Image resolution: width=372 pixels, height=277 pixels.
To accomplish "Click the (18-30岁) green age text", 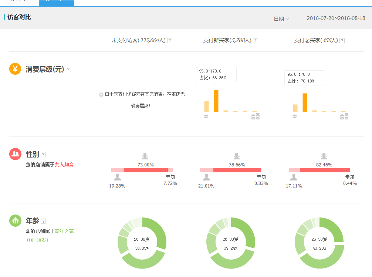I will point(37,240).
